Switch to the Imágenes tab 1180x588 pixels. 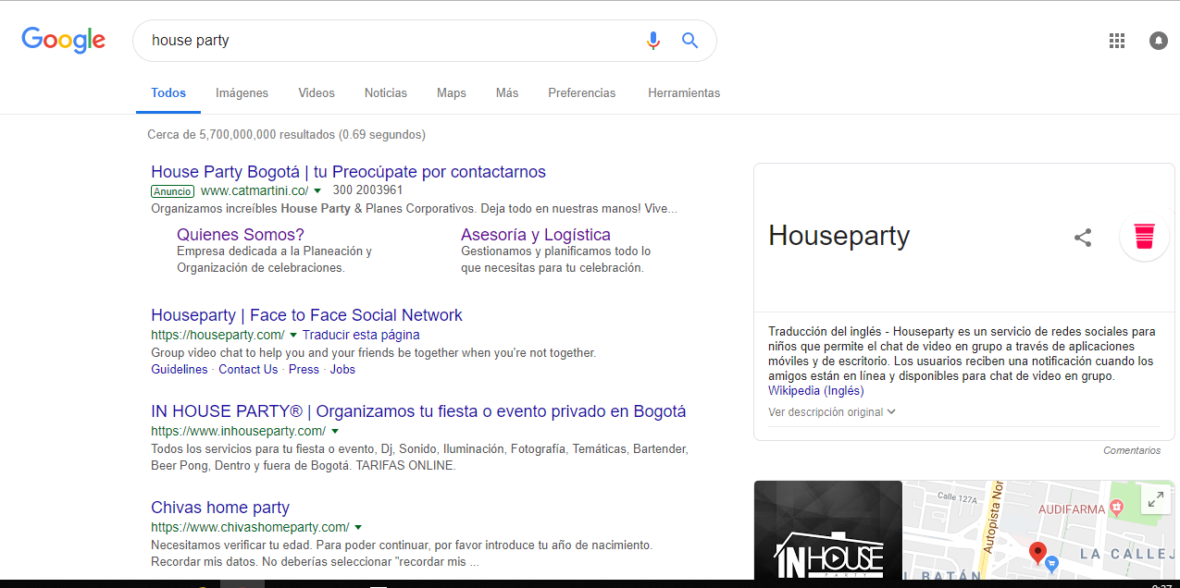[x=242, y=93]
